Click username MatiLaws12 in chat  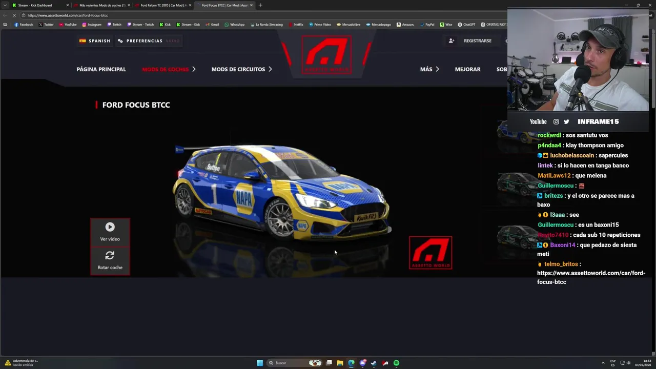click(x=554, y=175)
